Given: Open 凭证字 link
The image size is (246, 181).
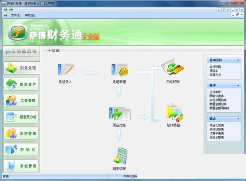Looking at the screenshot, I should pyautogui.click(x=214, y=71).
